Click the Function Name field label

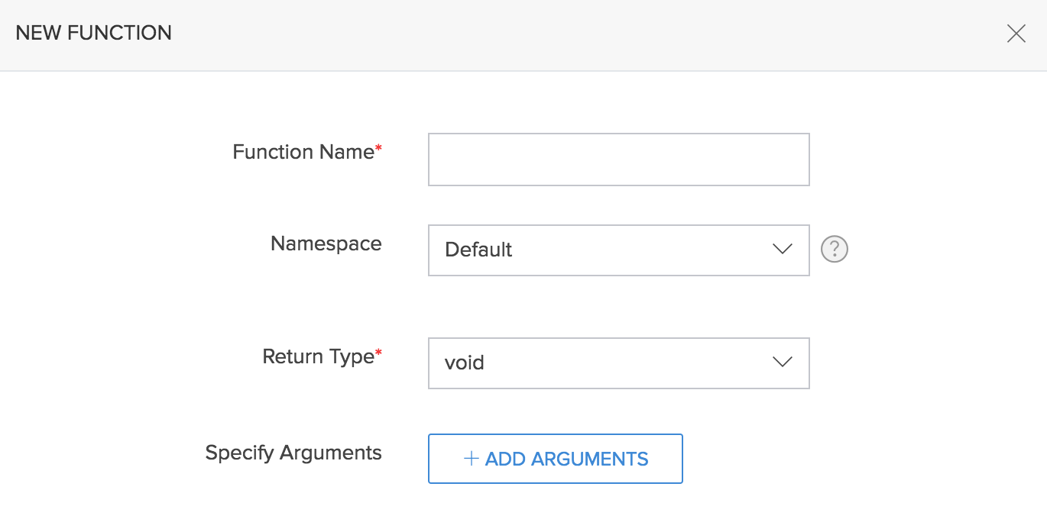coord(303,152)
